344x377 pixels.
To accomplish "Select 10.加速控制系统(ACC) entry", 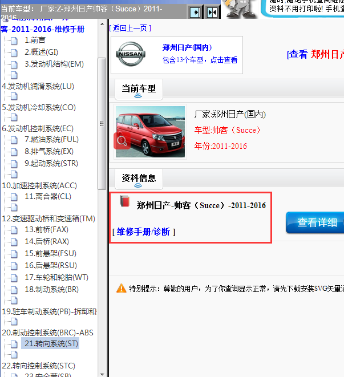I will (x=39, y=185).
